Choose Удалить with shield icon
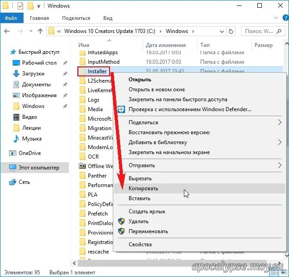 pos(200,221)
